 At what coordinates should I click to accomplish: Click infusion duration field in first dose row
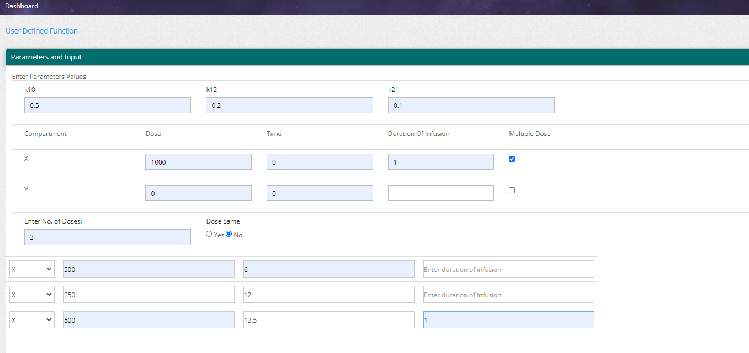click(508, 269)
